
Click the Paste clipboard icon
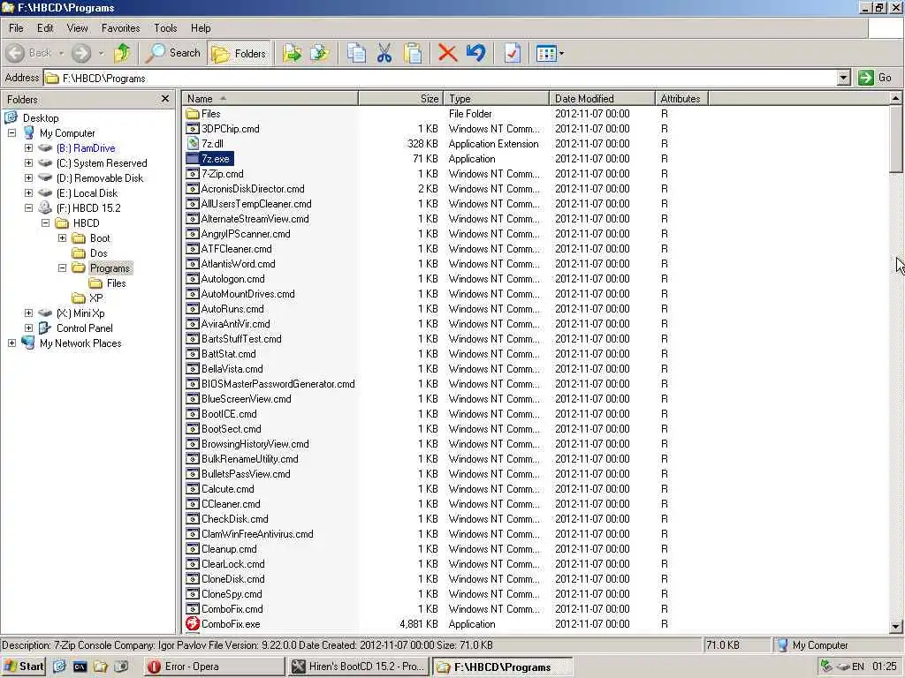tap(413, 53)
